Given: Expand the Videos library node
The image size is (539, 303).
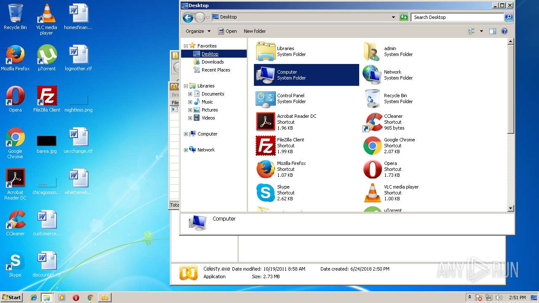Looking at the screenshot, I should point(190,118).
